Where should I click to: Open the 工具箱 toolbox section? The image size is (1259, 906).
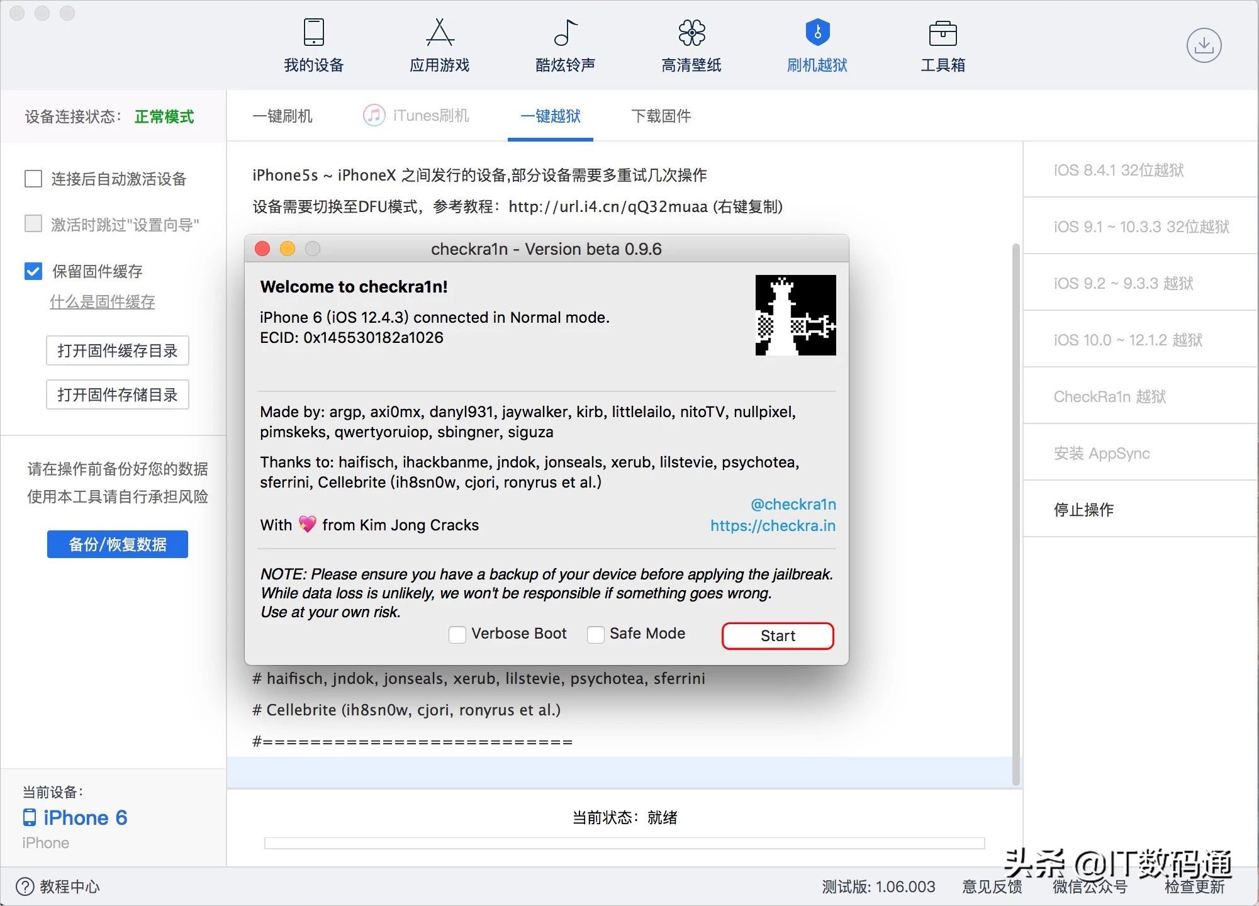[942, 44]
